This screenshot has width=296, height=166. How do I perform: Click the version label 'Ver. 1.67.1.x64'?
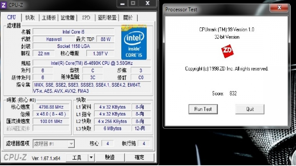[46, 158]
